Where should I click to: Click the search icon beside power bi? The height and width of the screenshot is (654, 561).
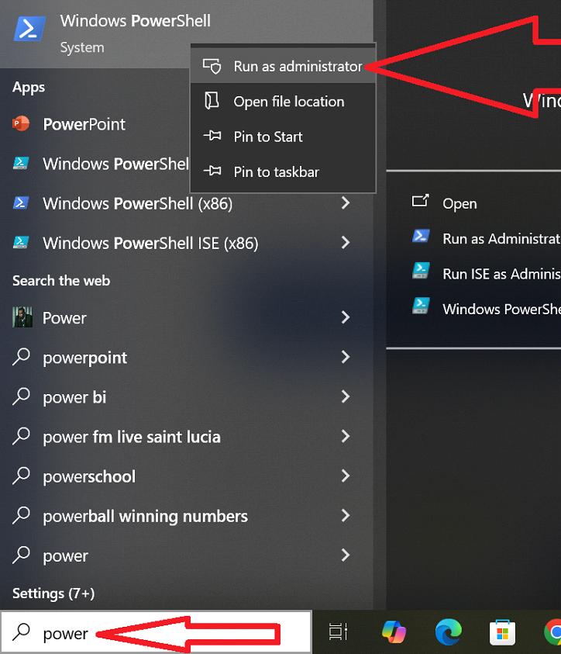click(x=21, y=396)
